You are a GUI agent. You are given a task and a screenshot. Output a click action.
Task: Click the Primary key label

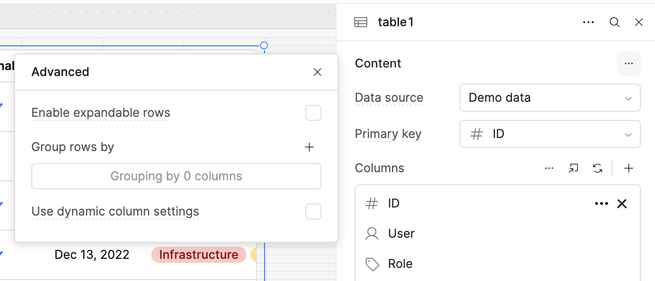[388, 134]
